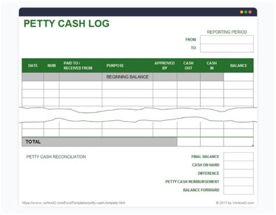Click the BALANCE FORWARD label
This screenshot has width=276, height=215.
(201, 190)
